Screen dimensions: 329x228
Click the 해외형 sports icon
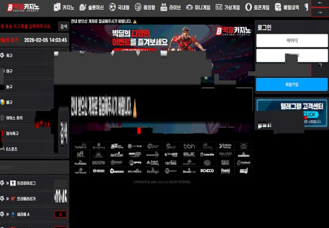coord(138,8)
